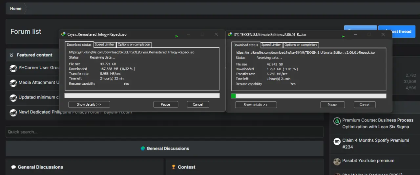
Task: Click the Forum list page heading
Action: click(x=26, y=31)
